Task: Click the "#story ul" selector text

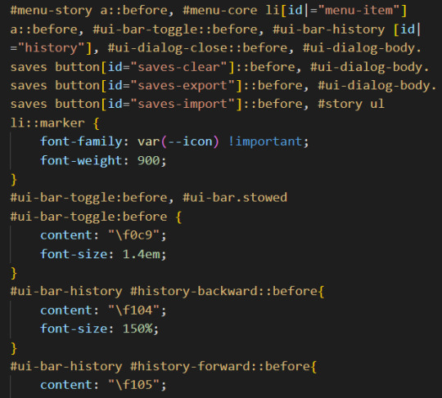Action: click(351, 104)
